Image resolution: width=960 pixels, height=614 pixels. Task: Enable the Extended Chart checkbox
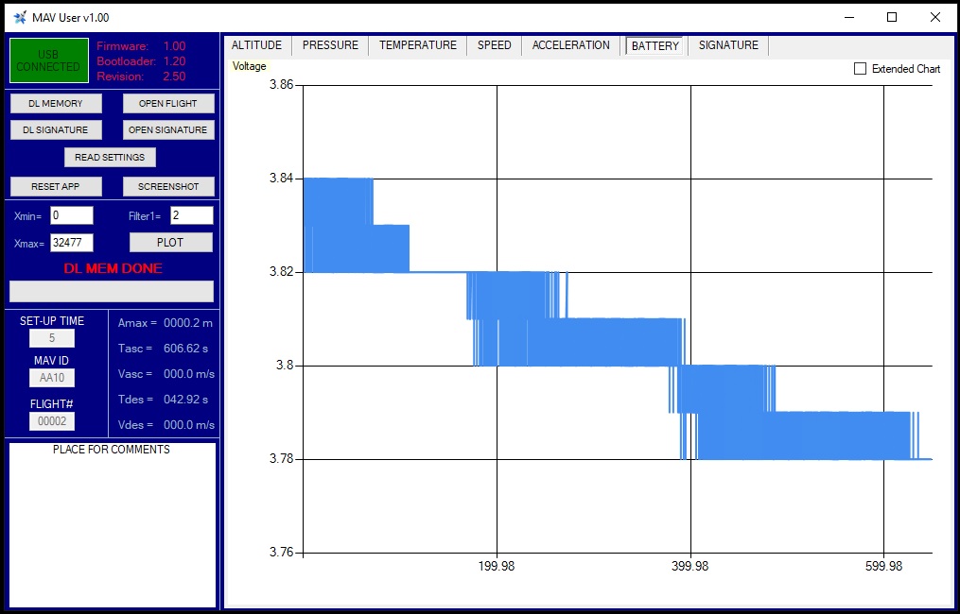click(x=860, y=69)
